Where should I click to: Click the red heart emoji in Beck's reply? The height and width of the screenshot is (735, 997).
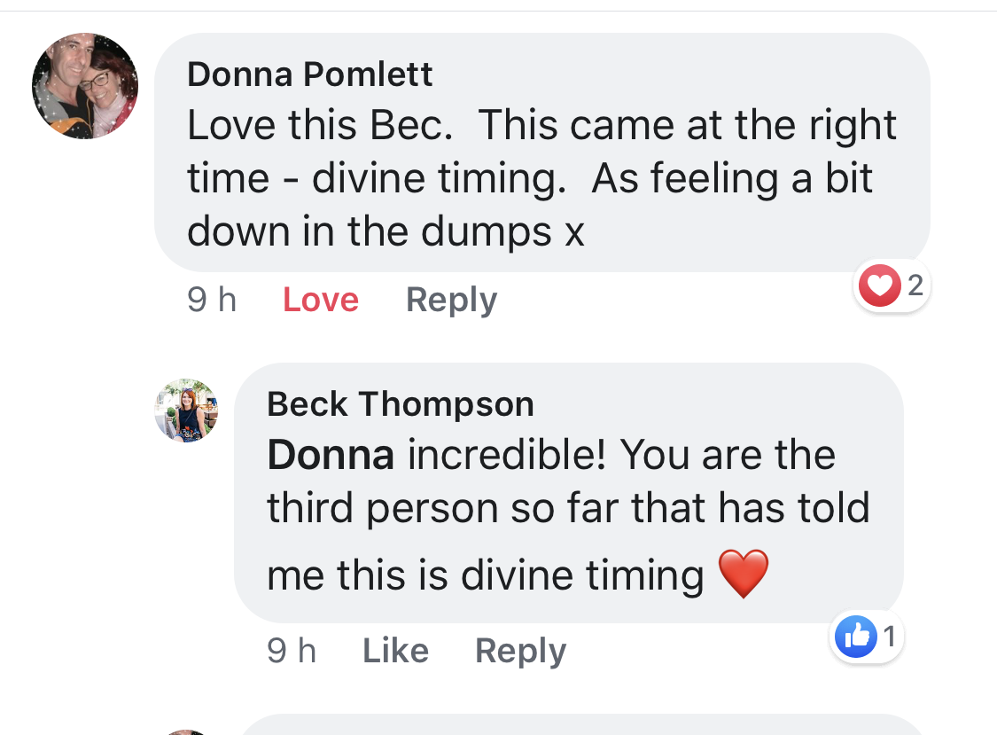click(x=743, y=574)
